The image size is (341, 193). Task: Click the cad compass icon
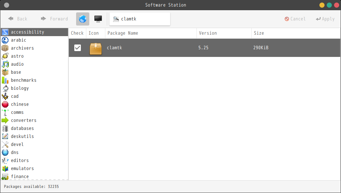click(5, 96)
